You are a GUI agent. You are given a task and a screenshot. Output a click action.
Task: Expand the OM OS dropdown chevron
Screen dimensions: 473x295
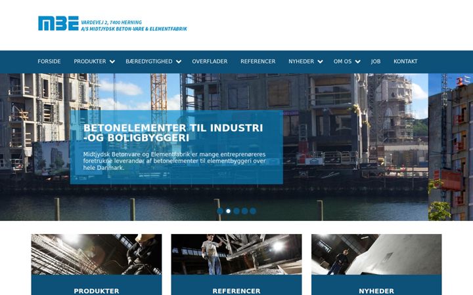coord(358,62)
